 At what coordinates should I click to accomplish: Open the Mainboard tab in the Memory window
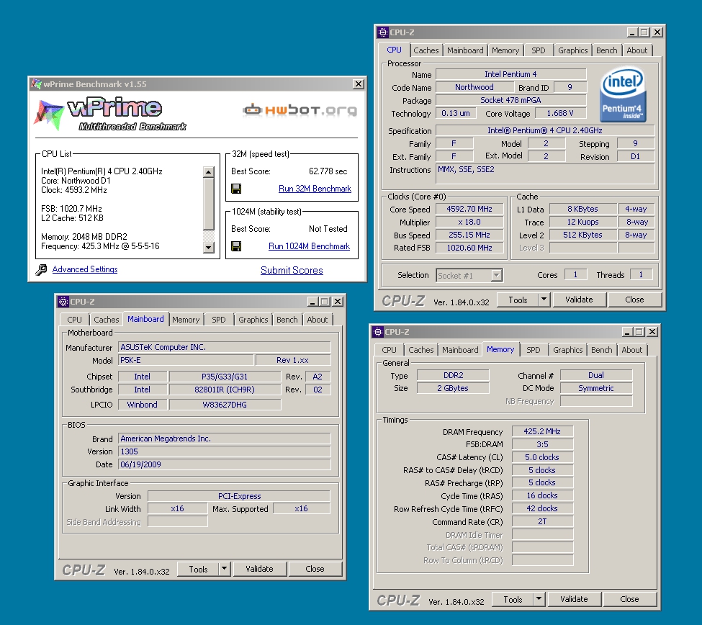[x=460, y=350]
